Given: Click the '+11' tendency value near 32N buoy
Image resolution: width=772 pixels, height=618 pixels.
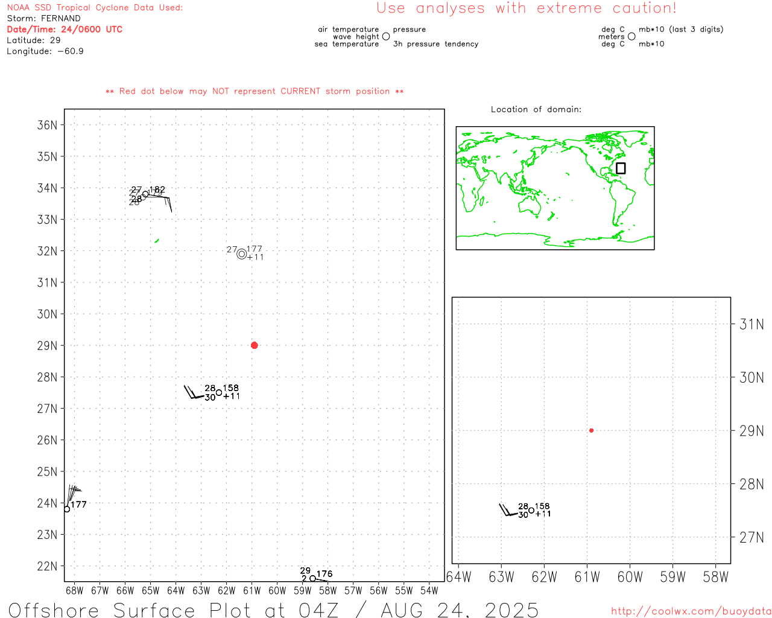Looking at the screenshot, I should tap(255, 257).
